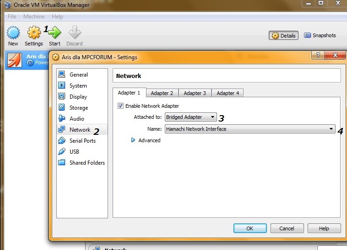
Task: Toggle Enable Network Adapter checkbox
Action: 120,106
